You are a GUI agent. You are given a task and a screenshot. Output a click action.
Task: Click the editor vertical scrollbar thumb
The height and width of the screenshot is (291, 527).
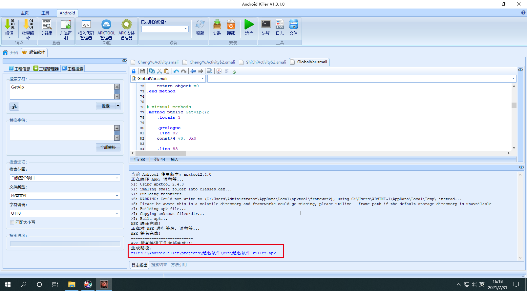514,105
